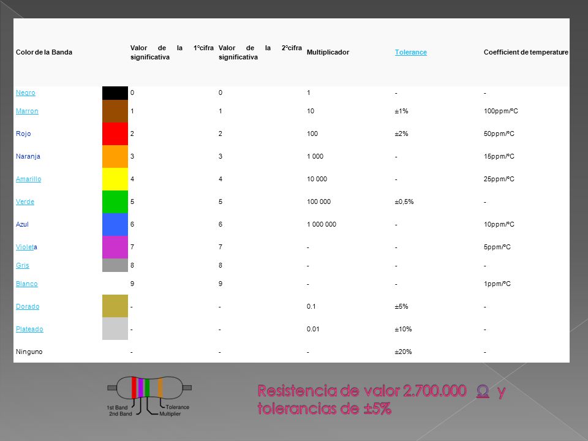
Task: Select the '±2%' tolerance cell
Action: click(x=401, y=134)
